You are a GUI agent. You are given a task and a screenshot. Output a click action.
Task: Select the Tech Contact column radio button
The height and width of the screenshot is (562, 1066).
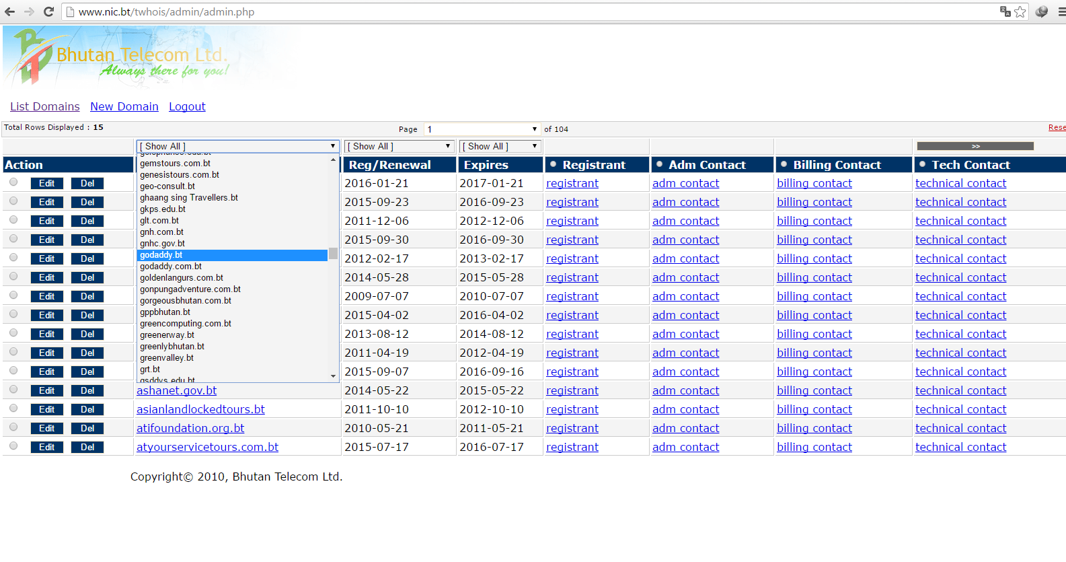[x=922, y=164]
